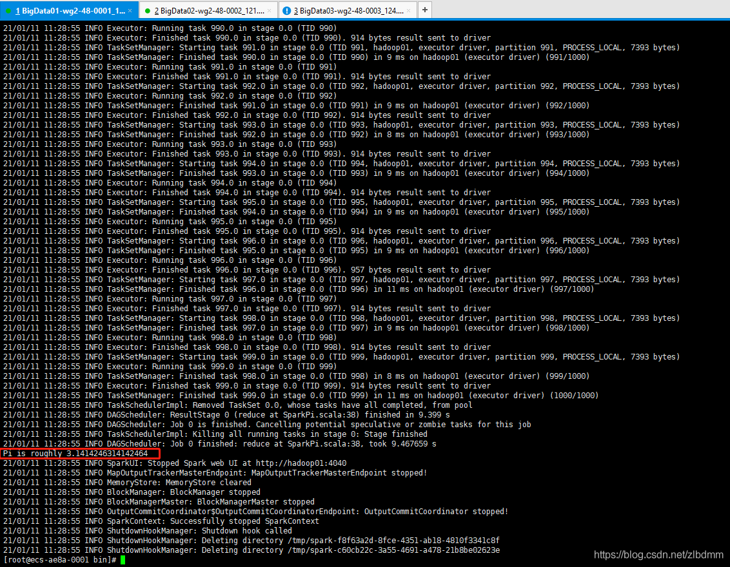Image resolution: width=730 pixels, height=567 pixels.
Task: Click the 'Finished task 992.0 ... in 8 ms' line
Action: 296,135
